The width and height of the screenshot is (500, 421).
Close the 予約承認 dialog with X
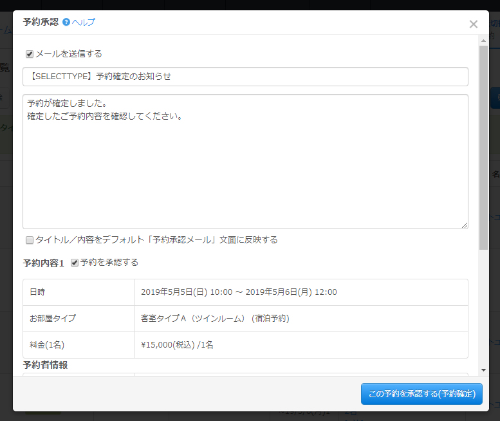[473, 24]
